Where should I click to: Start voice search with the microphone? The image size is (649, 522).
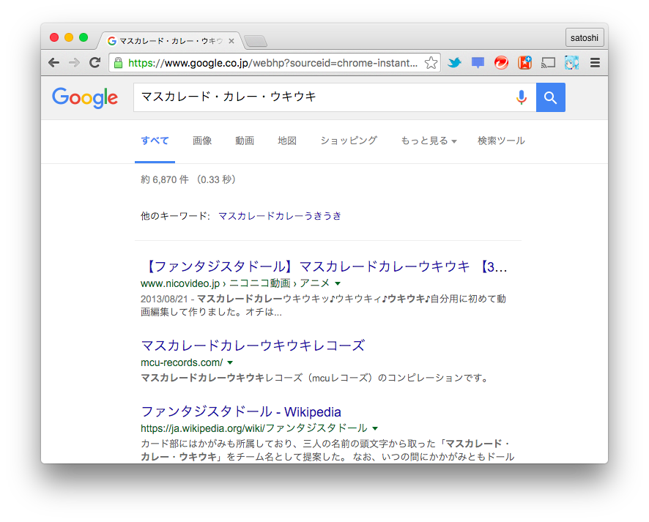click(x=522, y=97)
